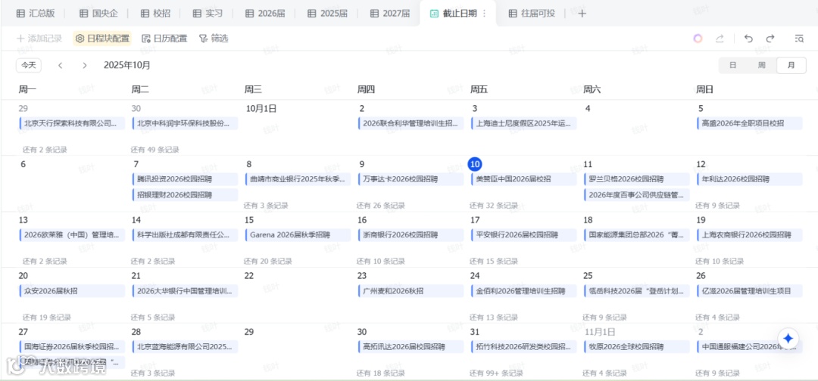Expand 还有 13 条记录 on October 24
This screenshot has width=818, height=381.
(494, 317)
